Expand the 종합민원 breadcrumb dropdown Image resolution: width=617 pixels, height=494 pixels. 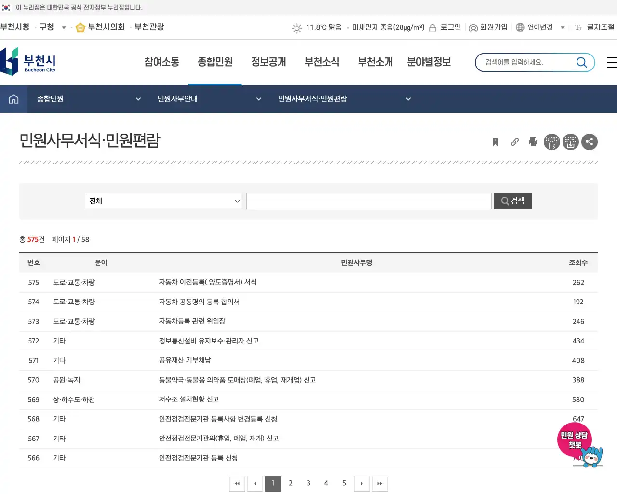(138, 99)
